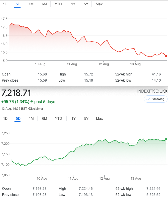Select YTD on the green FTSE chart
168x197 pixels.
click(x=58, y=118)
